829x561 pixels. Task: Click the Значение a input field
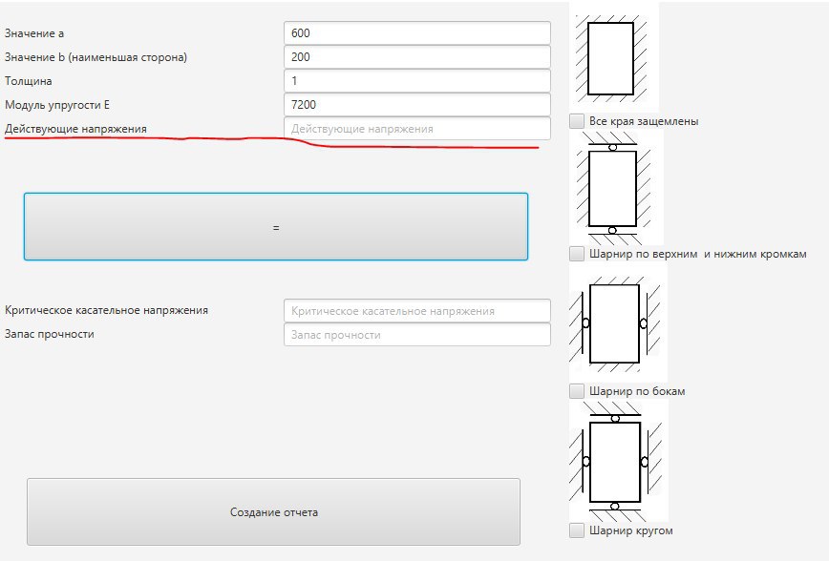(417, 32)
